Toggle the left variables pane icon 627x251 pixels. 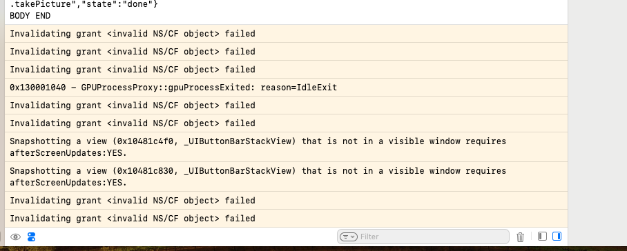pos(542,237)
